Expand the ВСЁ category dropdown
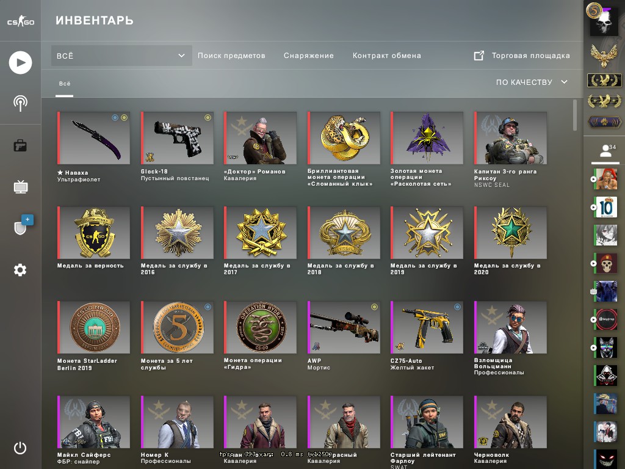 (121, 56)
